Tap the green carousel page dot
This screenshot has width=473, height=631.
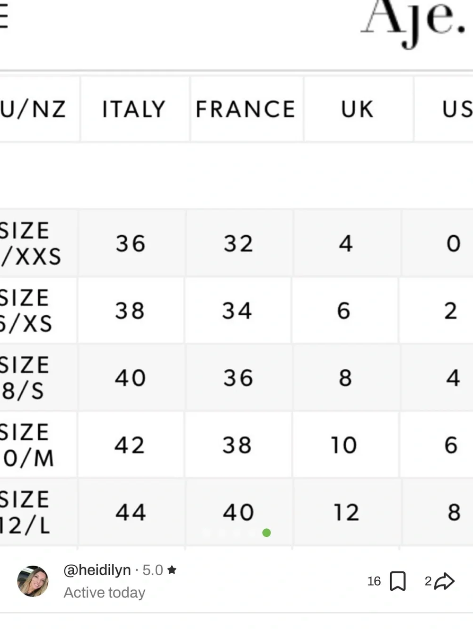[x=266, y=533]
